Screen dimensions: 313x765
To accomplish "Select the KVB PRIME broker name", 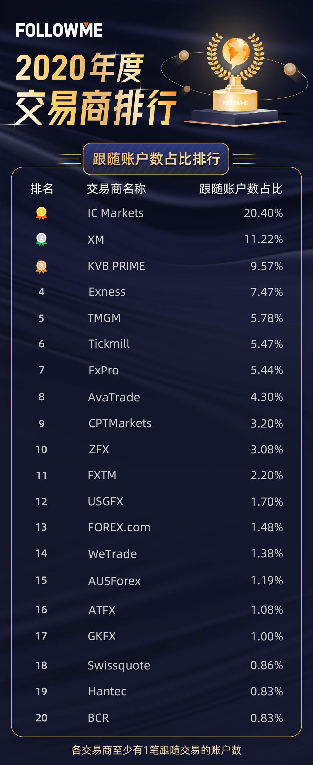I will pos(116,266).
